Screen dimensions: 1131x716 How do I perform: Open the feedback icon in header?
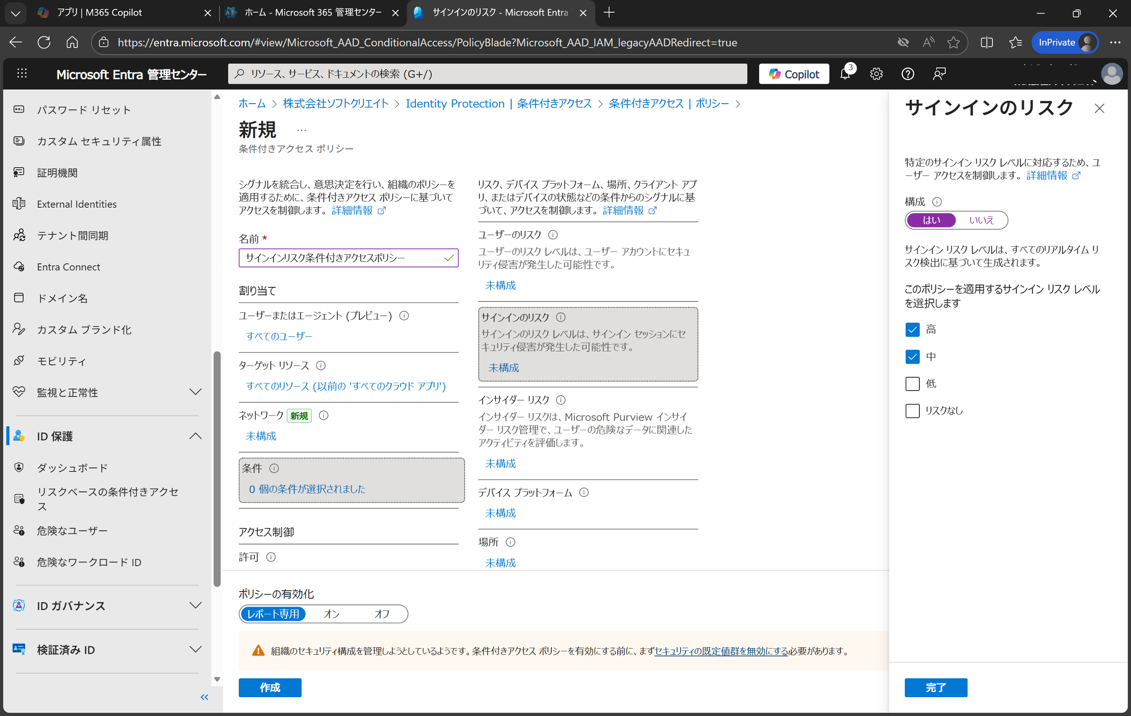(x=939, y=74)
